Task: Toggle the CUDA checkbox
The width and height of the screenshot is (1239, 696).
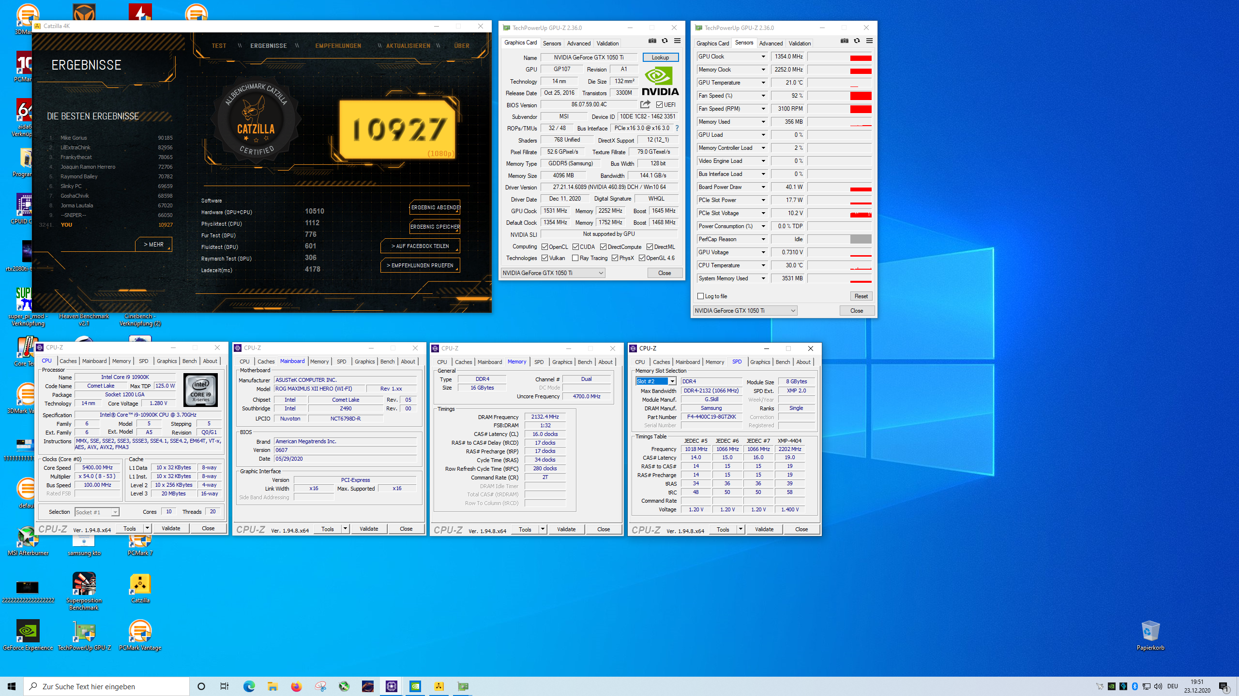Action: [575, 247]
